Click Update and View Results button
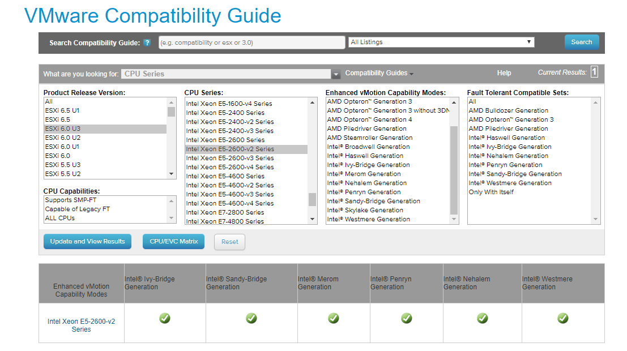 87,242
